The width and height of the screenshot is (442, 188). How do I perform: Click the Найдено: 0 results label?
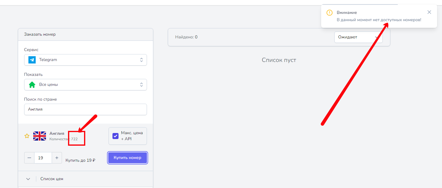(186, 37)
